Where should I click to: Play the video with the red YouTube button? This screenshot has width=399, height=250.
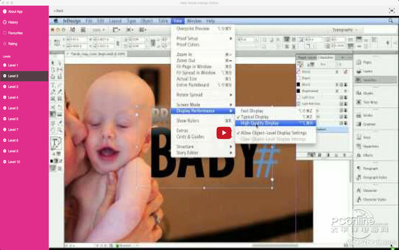[224, 133]
